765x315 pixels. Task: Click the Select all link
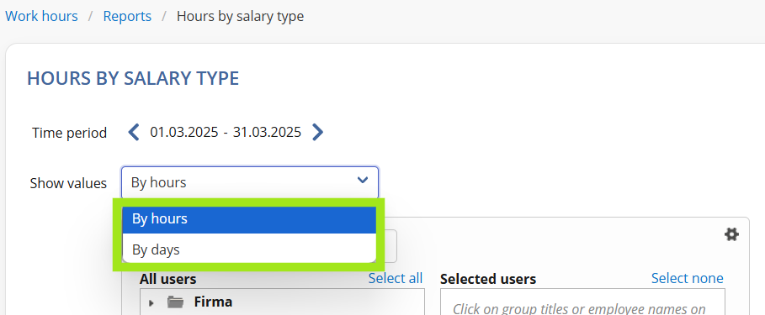point(396,278)
